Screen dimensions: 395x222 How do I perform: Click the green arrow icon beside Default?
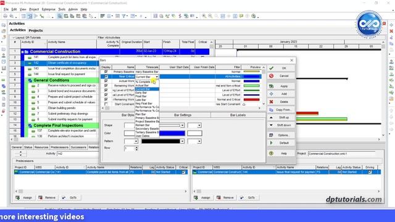pos(272,142)
